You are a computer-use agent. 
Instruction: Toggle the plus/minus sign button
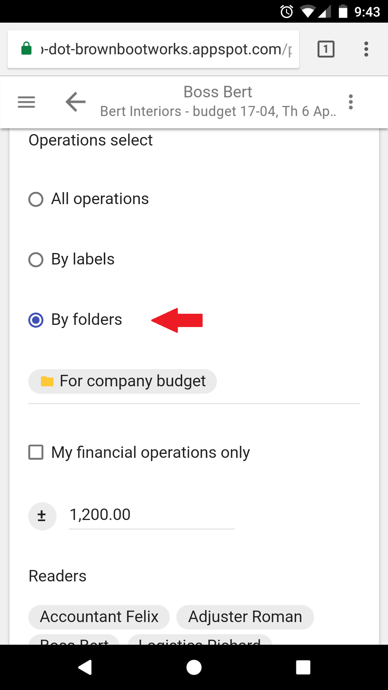pyautogui.click(x=42, y=516)
